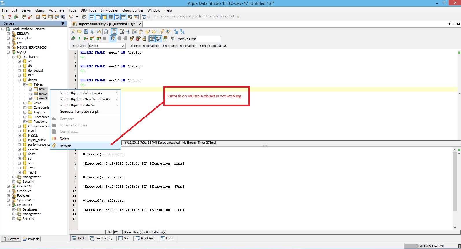Select Refresh in the context menu
Viewport: 461px width, 249px height.
(85, 146)
